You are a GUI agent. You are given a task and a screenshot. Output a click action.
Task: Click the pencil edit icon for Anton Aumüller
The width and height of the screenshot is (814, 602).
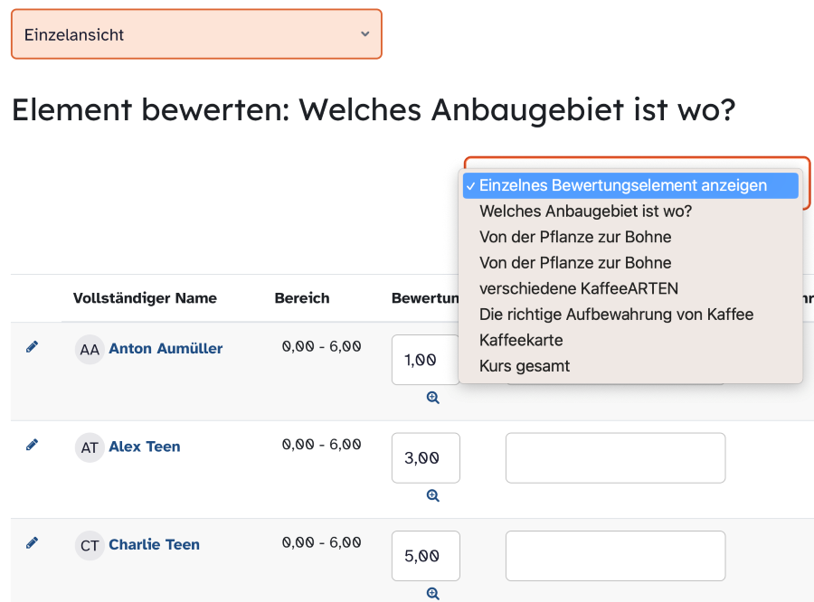(x=33, y=347)
